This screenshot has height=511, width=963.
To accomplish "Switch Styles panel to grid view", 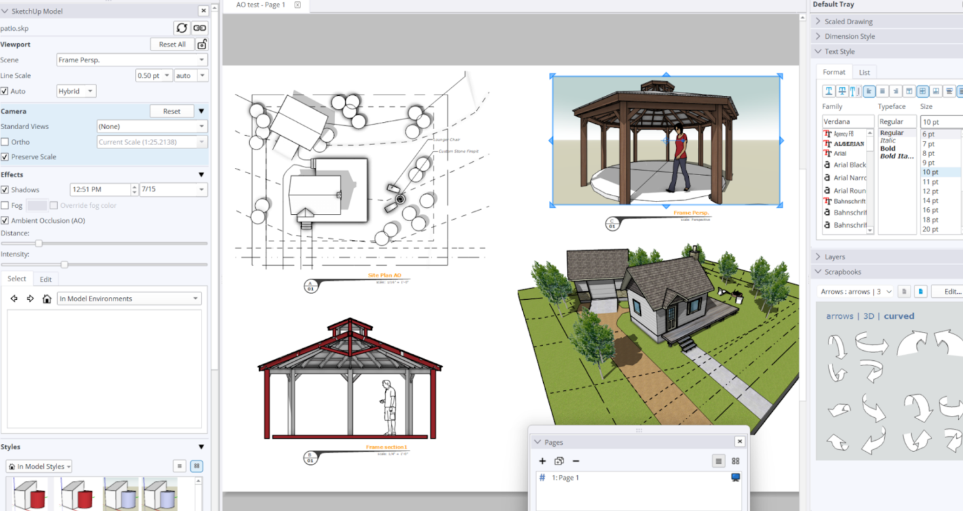I will 196,466.
